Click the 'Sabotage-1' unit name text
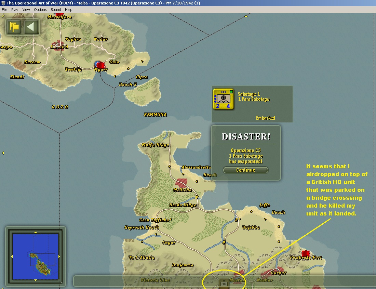The height and width of the screenshot is (289, 376). (x=249, y=94)
